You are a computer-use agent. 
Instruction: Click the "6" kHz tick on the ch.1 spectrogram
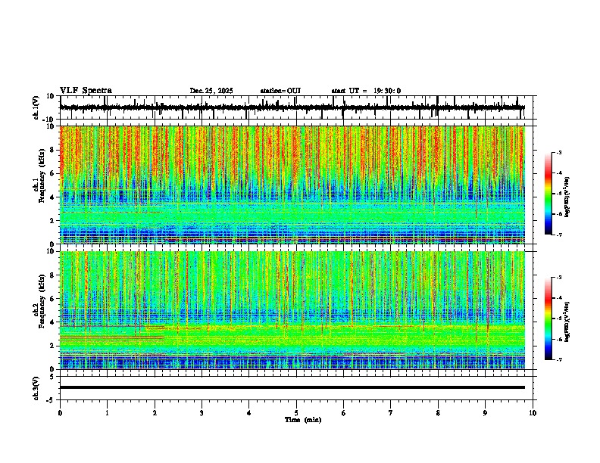tap(52, 173)
